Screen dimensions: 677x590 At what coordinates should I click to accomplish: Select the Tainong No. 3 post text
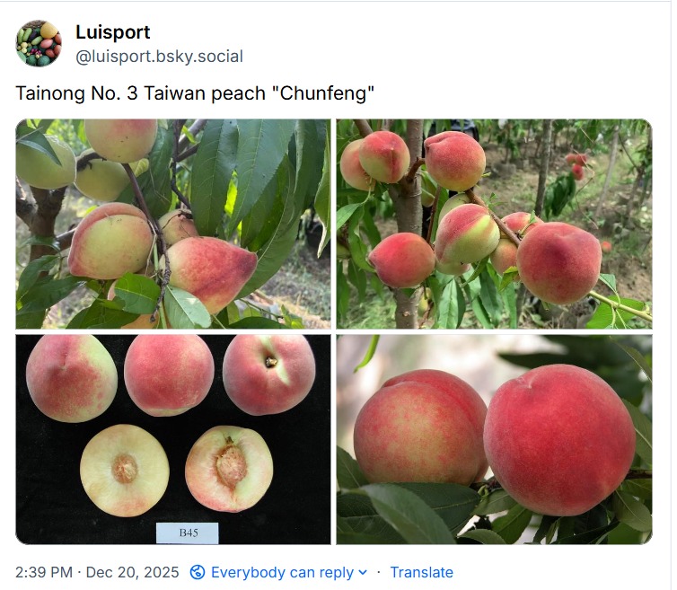[195, 92]
